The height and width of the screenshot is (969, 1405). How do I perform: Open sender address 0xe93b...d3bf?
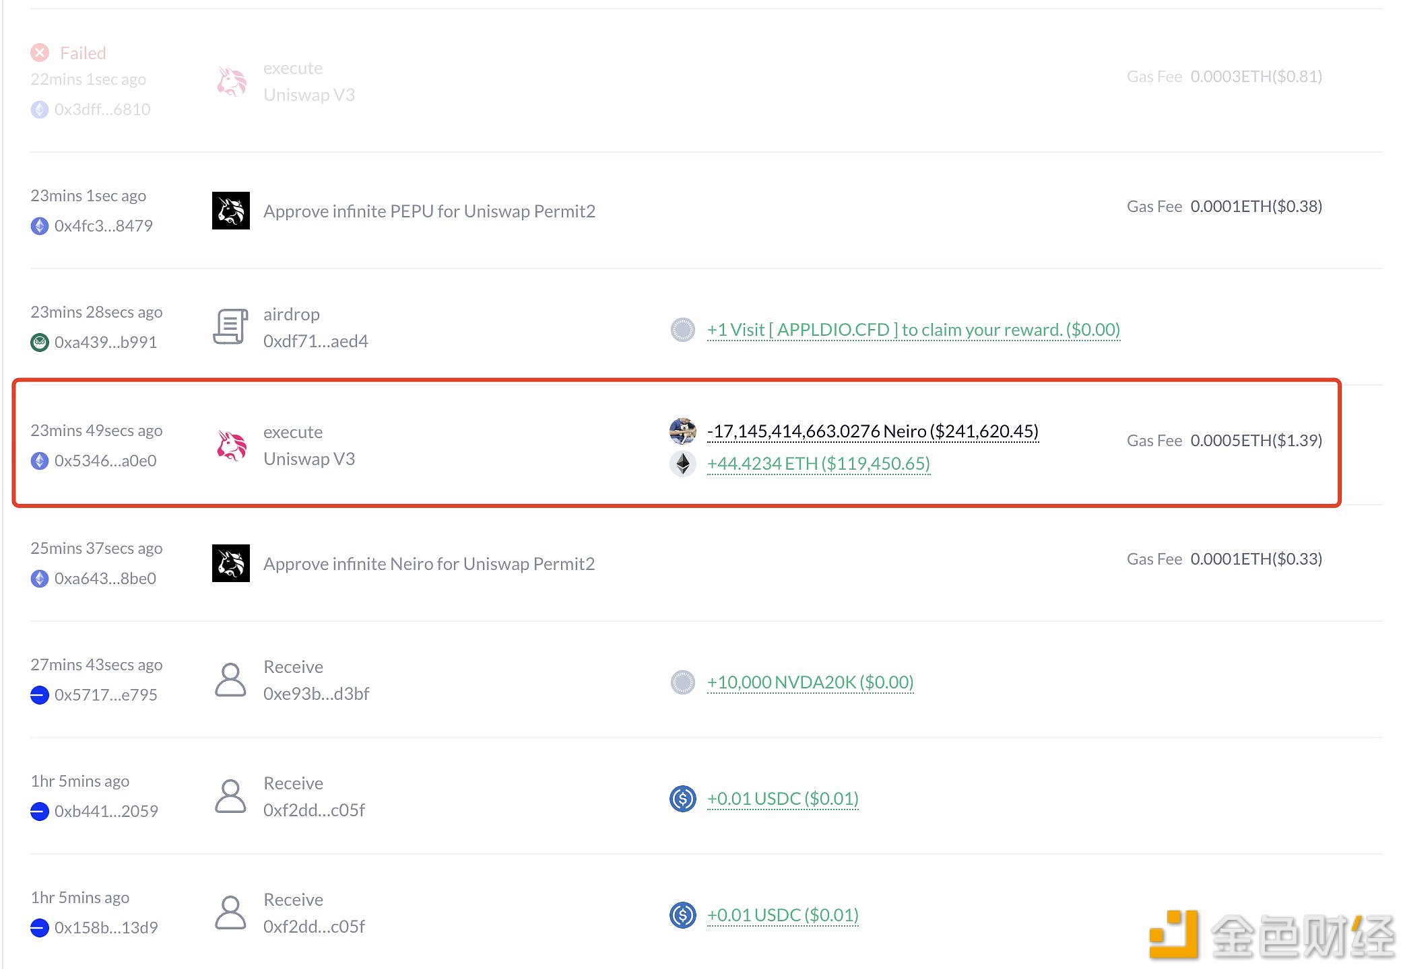[316, 694]
